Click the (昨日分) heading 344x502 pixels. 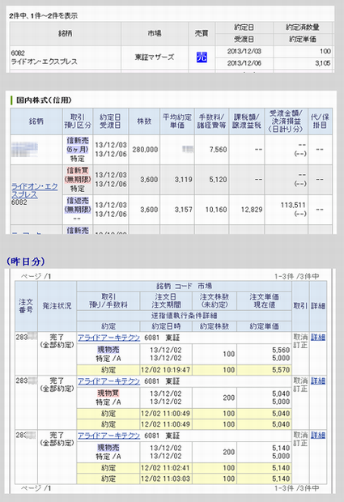(x=25, y=262)
